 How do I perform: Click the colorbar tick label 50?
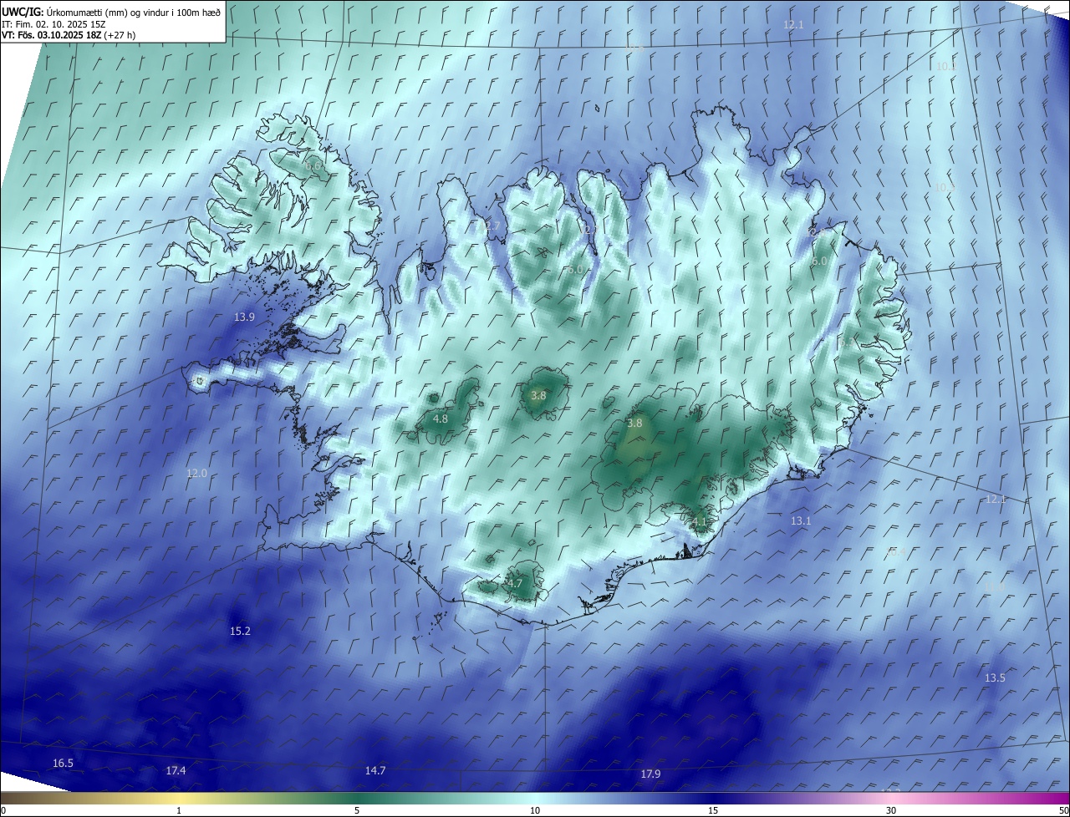coord(1062,810)
